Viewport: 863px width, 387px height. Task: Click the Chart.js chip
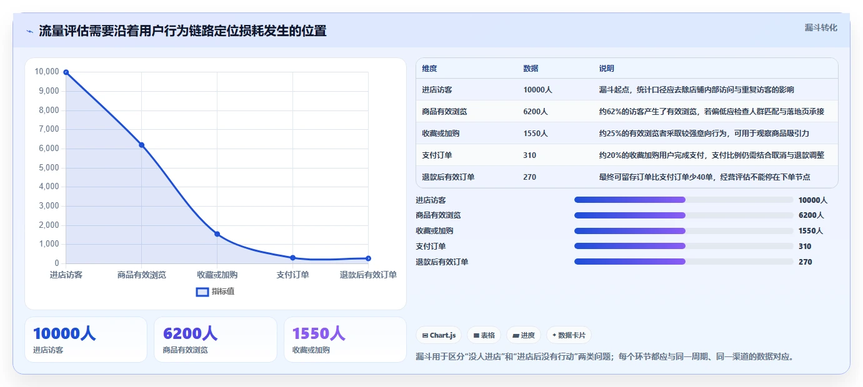(439, 335)
